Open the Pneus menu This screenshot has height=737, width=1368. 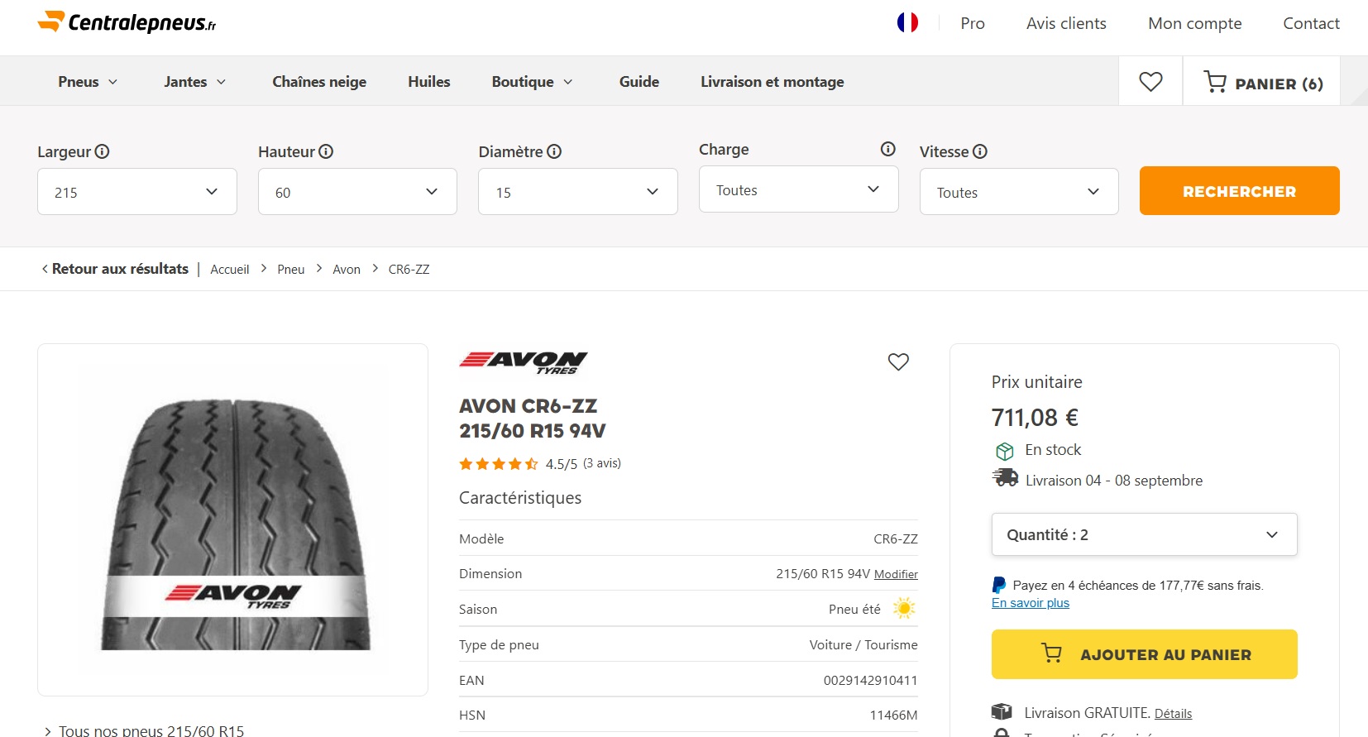[88, 82]
